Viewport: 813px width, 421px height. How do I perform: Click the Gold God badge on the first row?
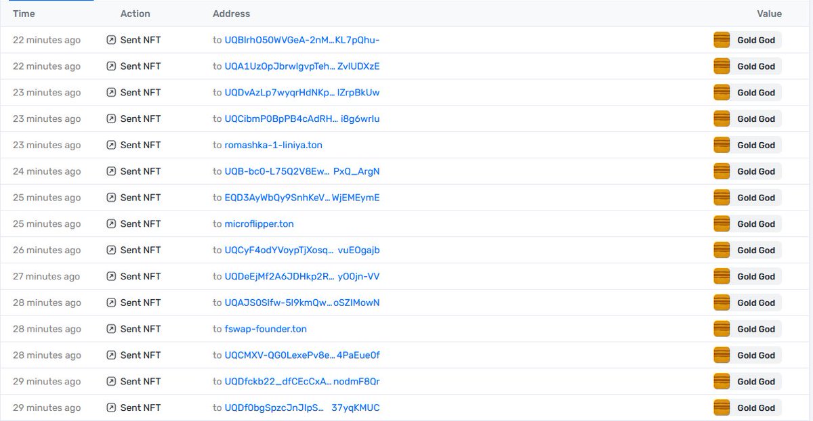coord(755,40)
